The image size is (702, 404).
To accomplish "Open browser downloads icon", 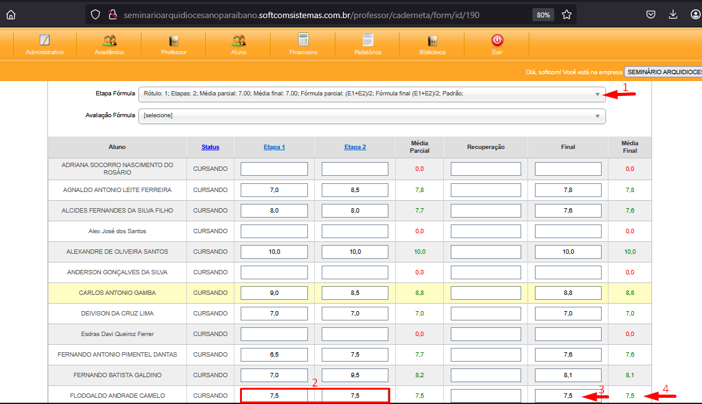I will (x=673, y=14).
